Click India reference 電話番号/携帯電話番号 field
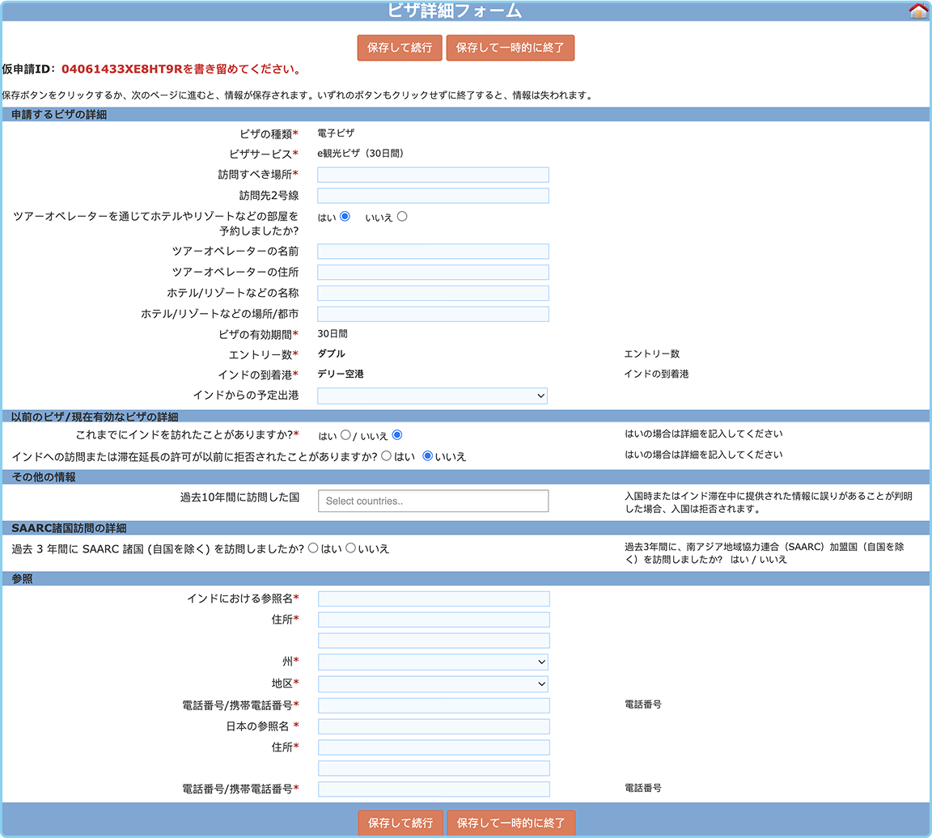932x838 pixels. 434,705
